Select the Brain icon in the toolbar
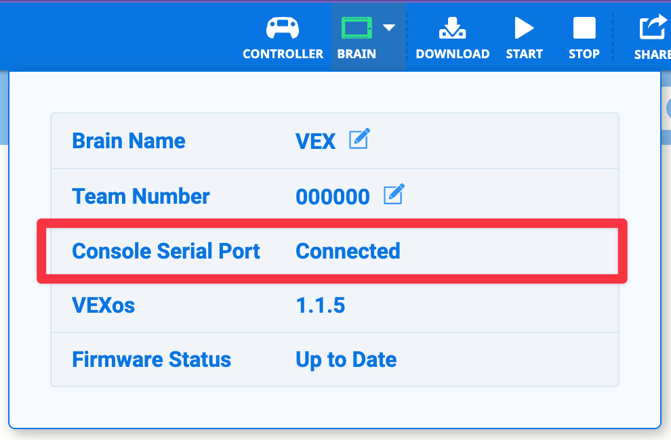The image size is (671, 440). coord(357,27)
